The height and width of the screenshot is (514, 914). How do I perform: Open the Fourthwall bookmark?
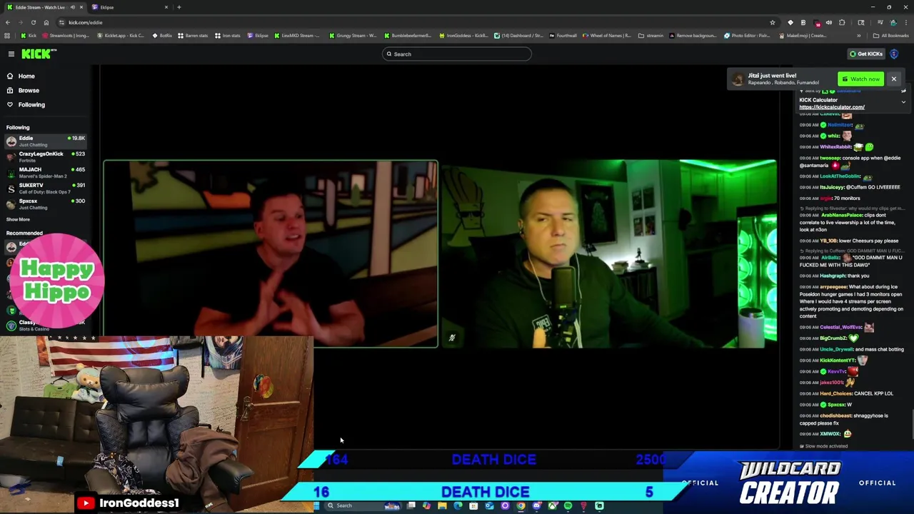tap(563, 35)
